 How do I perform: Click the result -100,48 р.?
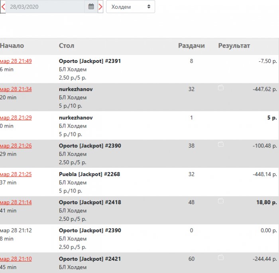265,146
